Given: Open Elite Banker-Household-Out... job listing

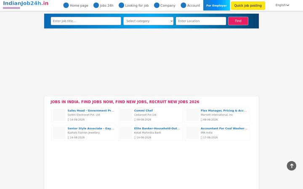Looking at the screenshot, I should point(157,129).
